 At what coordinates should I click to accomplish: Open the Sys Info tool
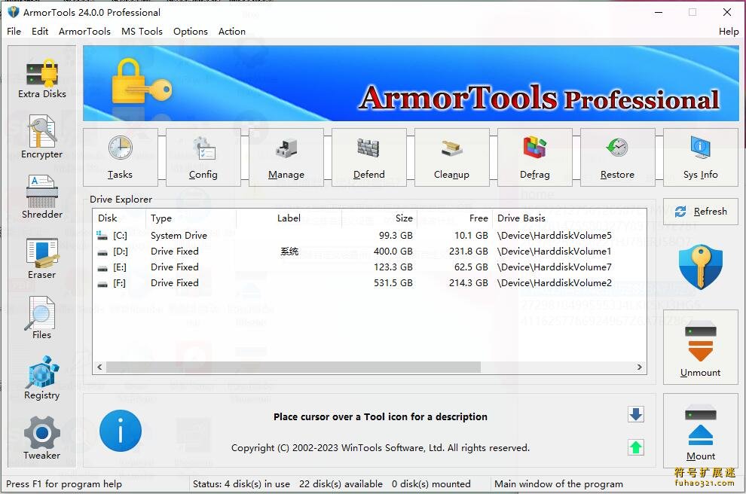(x=700, y=157)
